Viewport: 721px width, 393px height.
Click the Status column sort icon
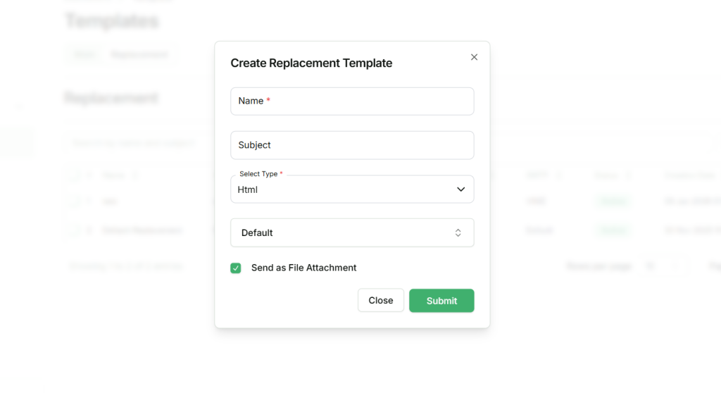(627, 175)
